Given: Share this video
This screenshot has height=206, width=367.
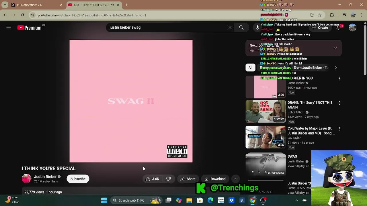Looking at the screenshot, I should [188, 179].
